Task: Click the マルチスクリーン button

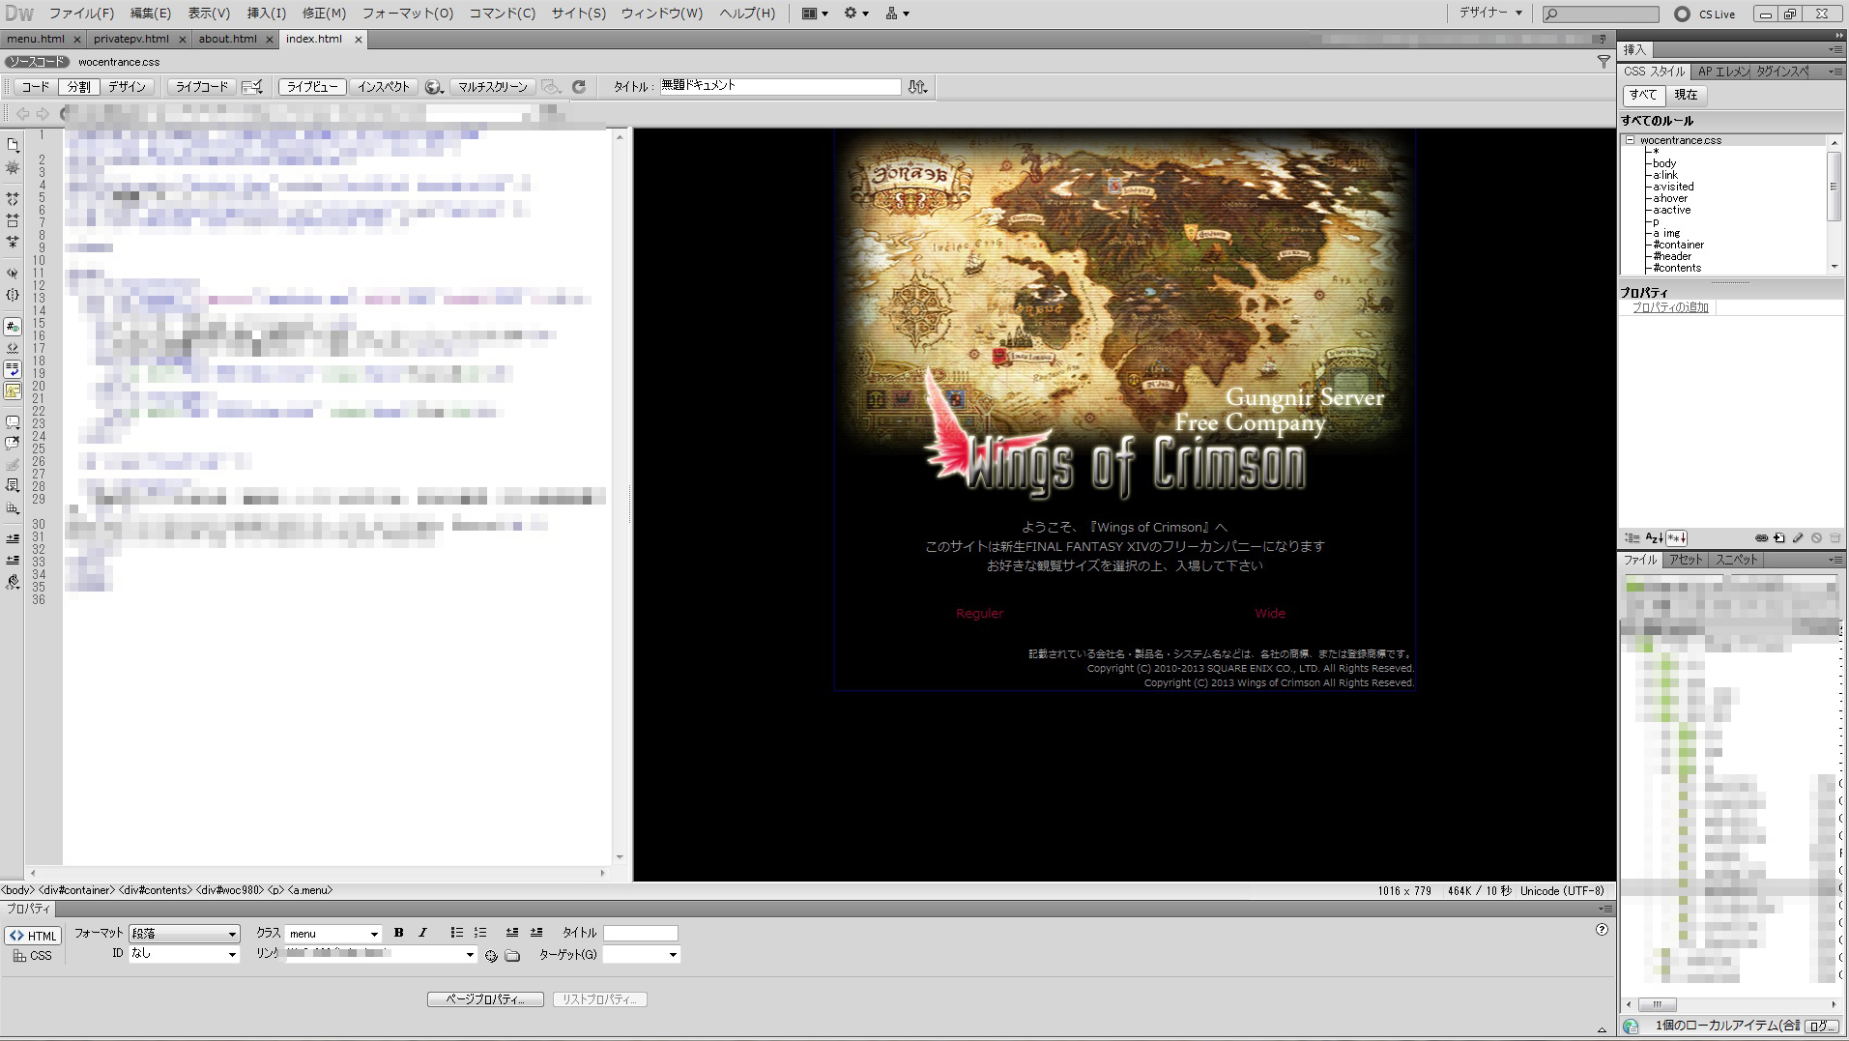Action: point(492,87)
